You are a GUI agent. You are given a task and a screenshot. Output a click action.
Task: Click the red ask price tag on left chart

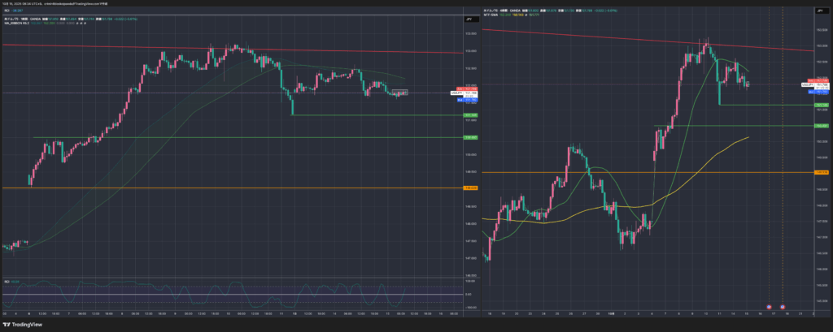click(x=460, y=88)
